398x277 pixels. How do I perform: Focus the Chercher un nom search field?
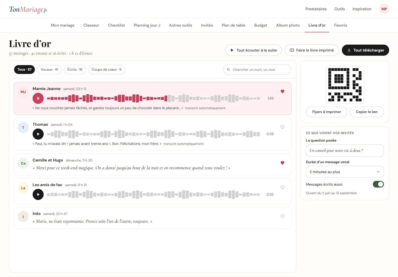click(x=257, y=70)
